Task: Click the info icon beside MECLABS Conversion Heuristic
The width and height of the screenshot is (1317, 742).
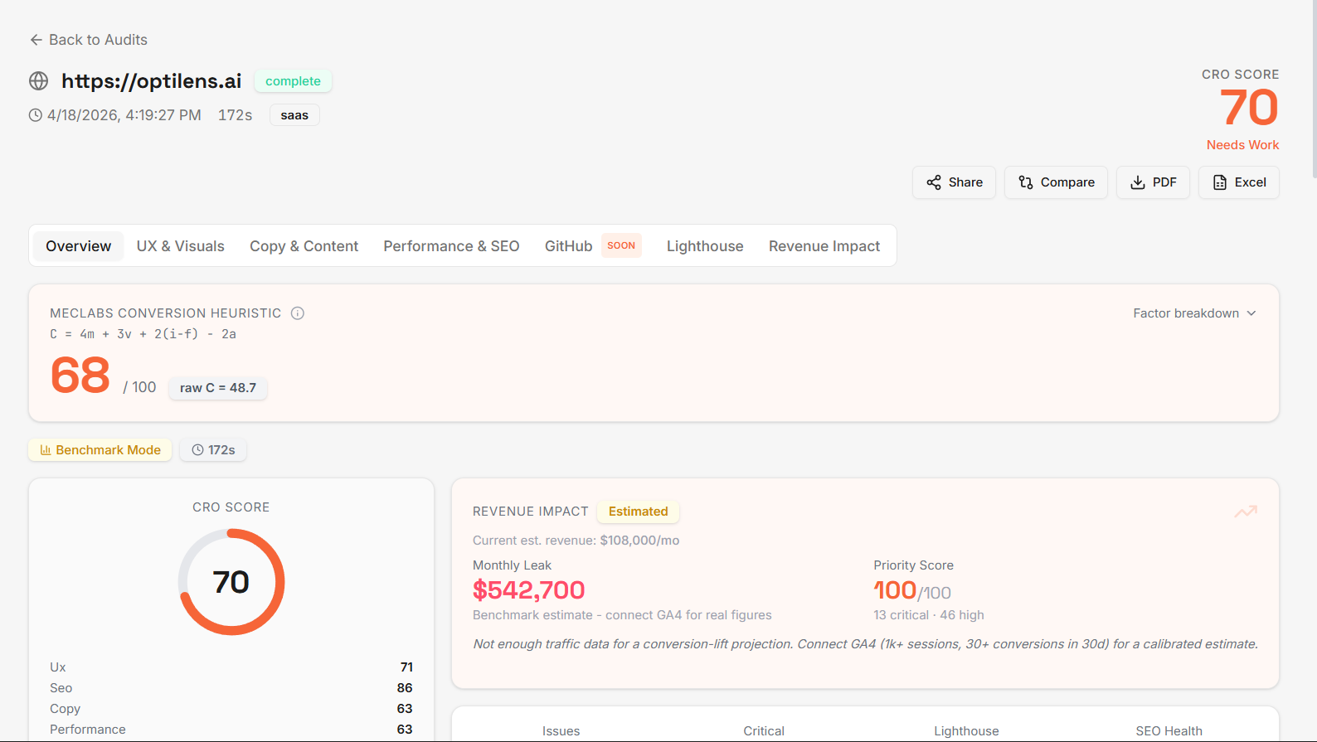Action: pos(298,313)
